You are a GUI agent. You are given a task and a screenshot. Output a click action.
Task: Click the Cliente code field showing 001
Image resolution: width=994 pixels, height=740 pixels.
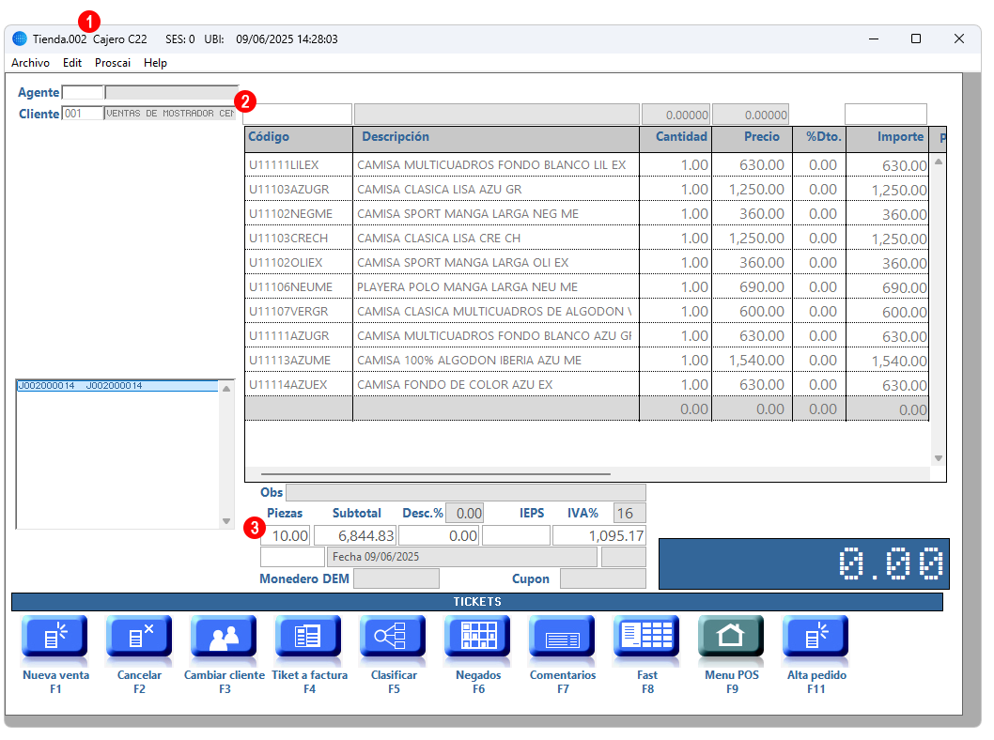(83, 114)
